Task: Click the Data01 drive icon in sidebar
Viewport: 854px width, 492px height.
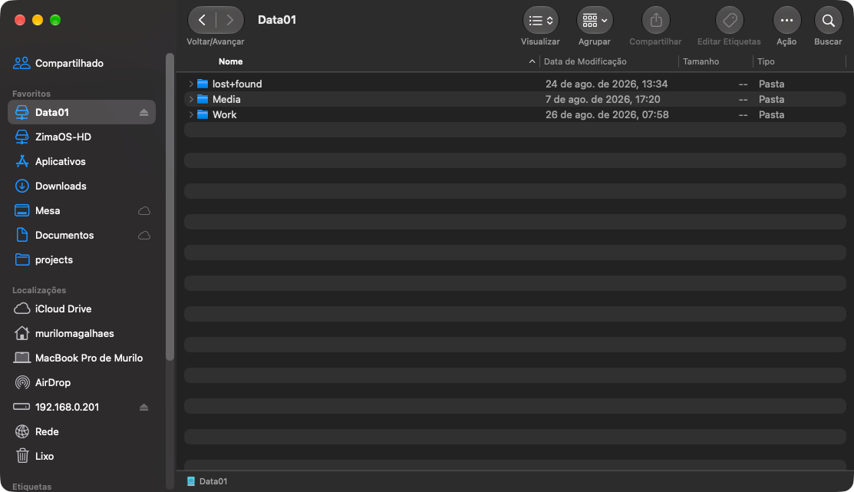Action: 21,112
